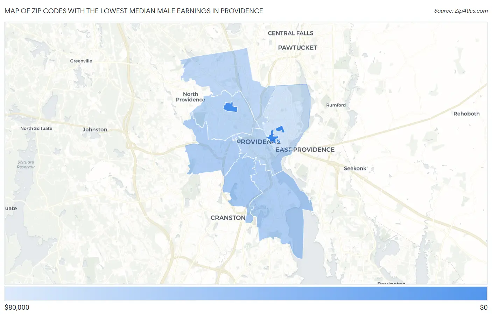
Task: Click the Greenville place label
Action: point(81,61)
